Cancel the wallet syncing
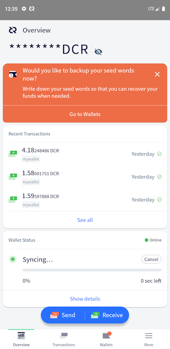This screenshot has height=349, width=170. point(151,259)
